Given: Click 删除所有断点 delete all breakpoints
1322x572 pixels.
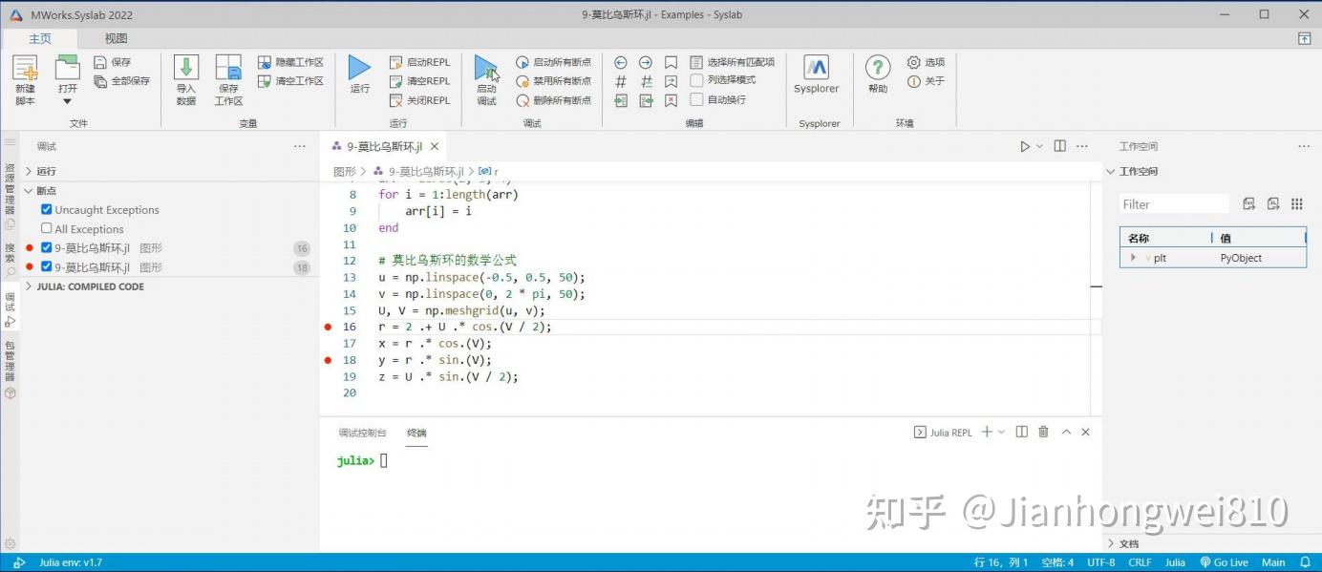Looking at the screenshot, I should pos(554,100).
